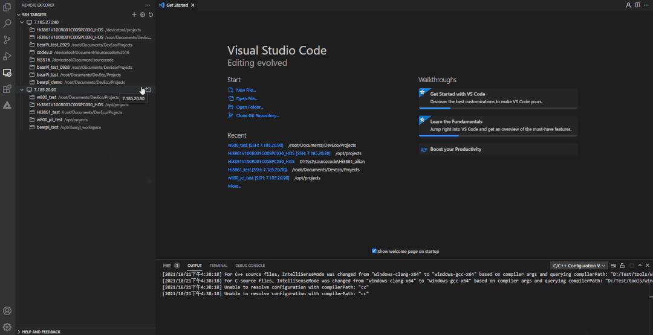Click the Search icon in activity bar

tap(7, 24)
